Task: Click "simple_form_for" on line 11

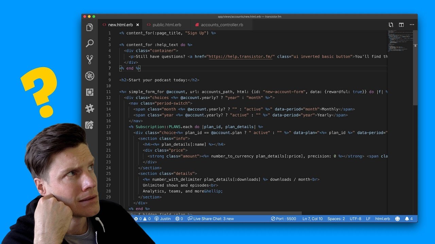Action: [x=146, y=92]
